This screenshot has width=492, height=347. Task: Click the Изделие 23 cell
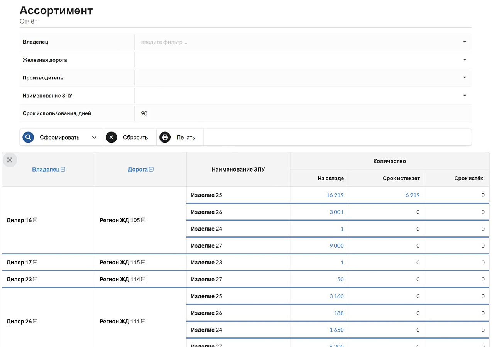238,263
